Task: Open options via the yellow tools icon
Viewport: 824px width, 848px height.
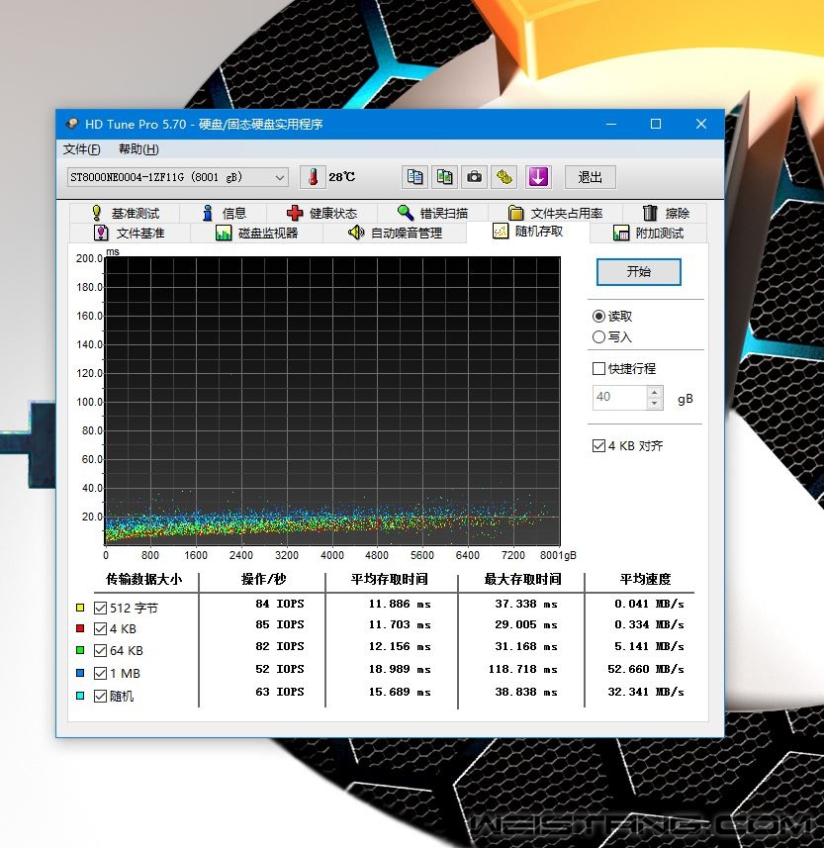Action: [x=504, y=177]
